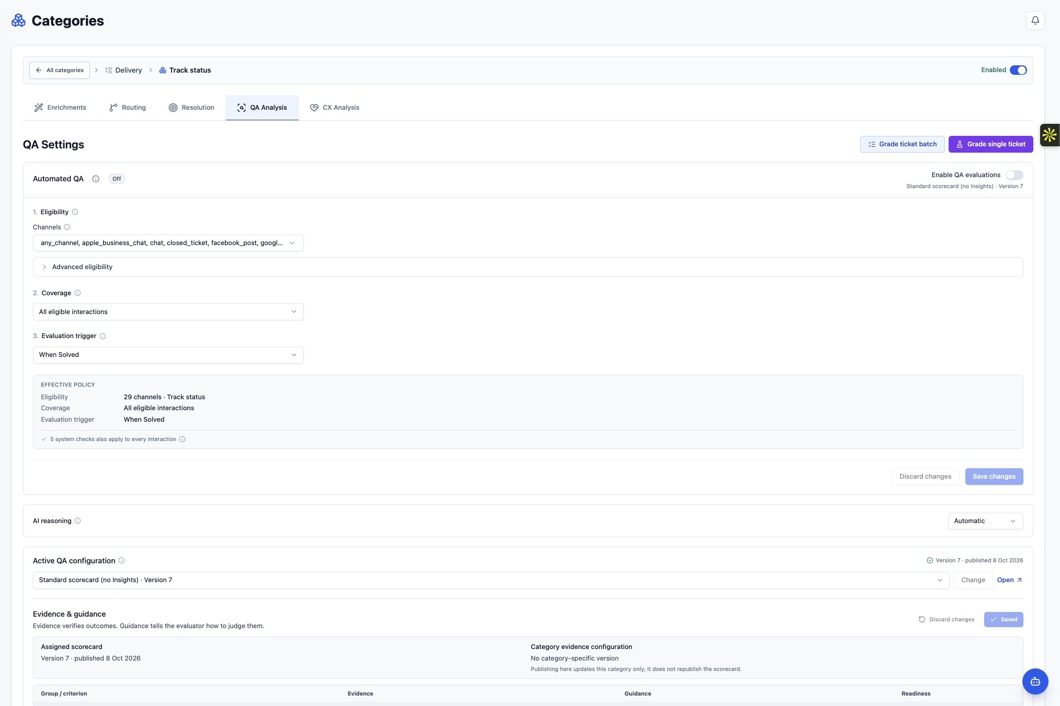Open the Channels multi-select dropdown
1060x706 pixels.
pyautogui.click(x=168, y=243)
